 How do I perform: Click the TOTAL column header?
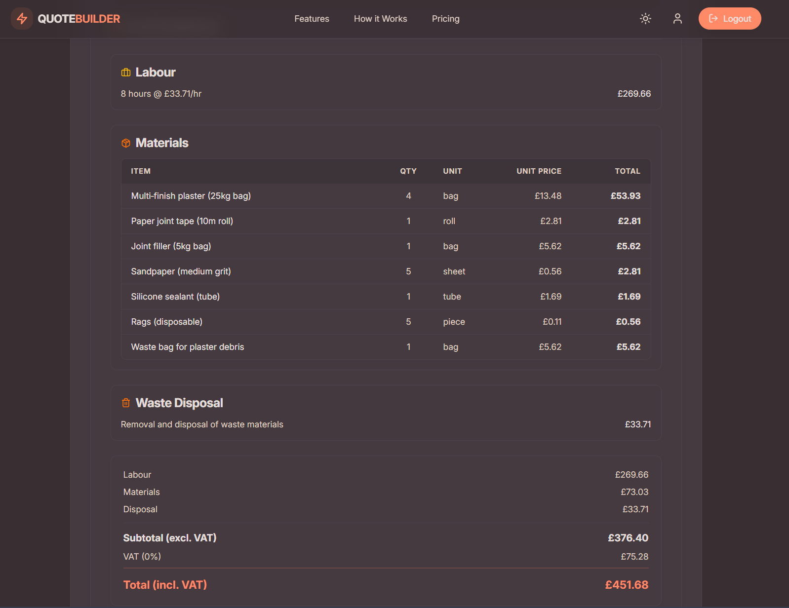628,171
